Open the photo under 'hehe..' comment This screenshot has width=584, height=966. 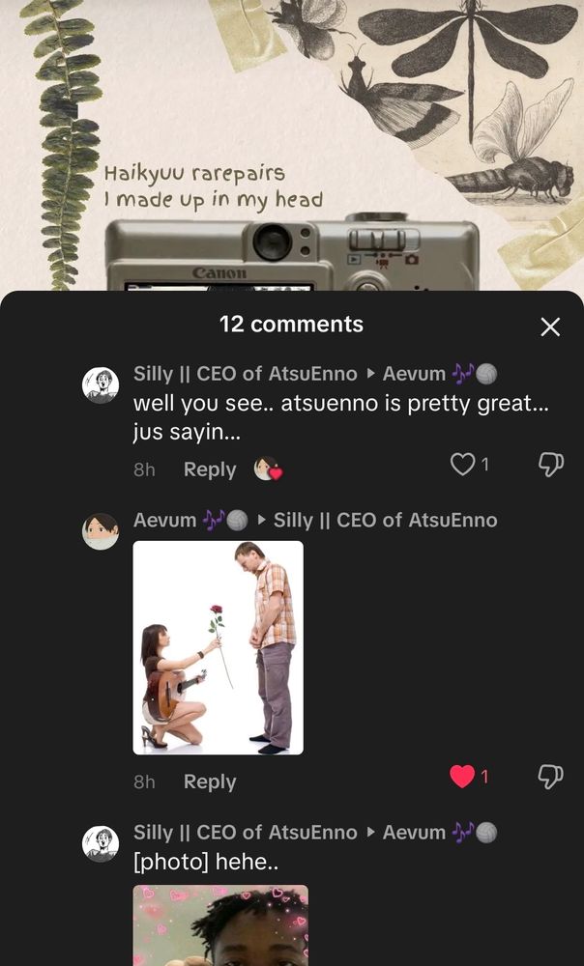pos(220,925)
